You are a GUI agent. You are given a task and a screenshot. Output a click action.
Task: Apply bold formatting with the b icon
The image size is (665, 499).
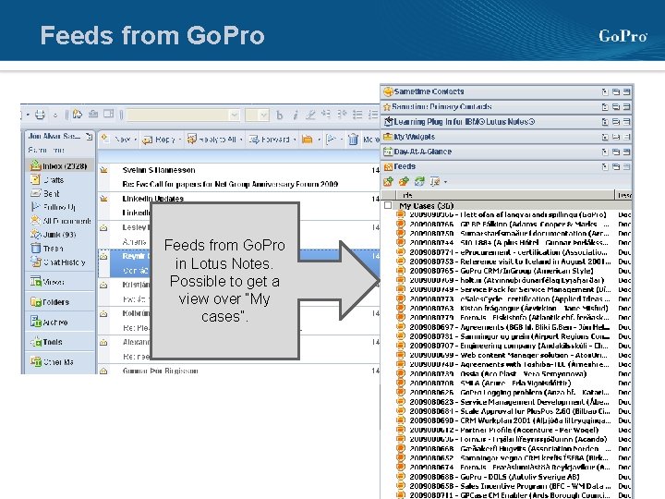(280, 115)
